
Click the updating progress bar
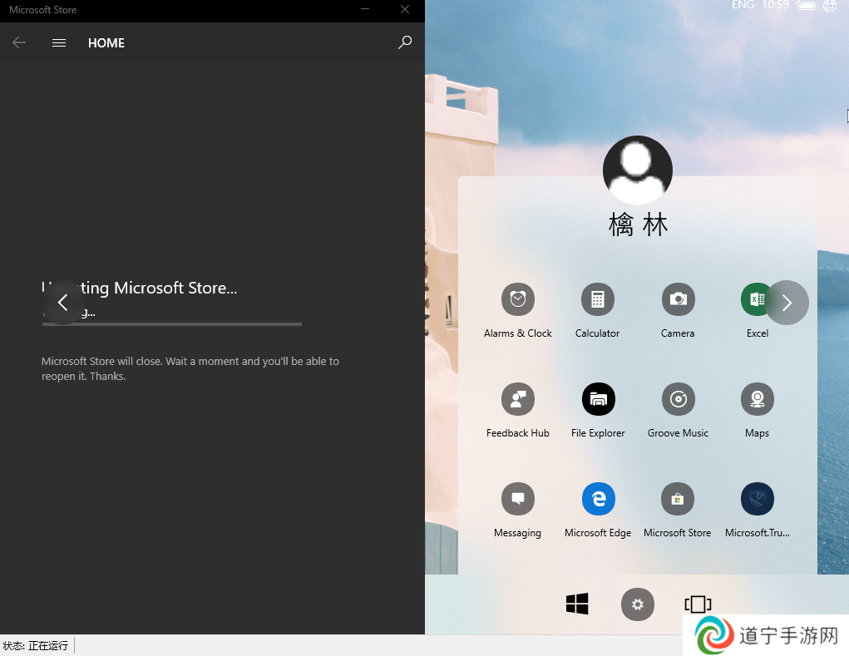pos(171,324)
